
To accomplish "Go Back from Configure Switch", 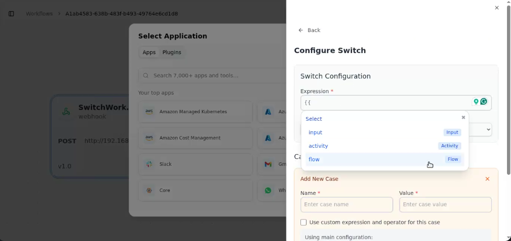I will pos(310,30).
